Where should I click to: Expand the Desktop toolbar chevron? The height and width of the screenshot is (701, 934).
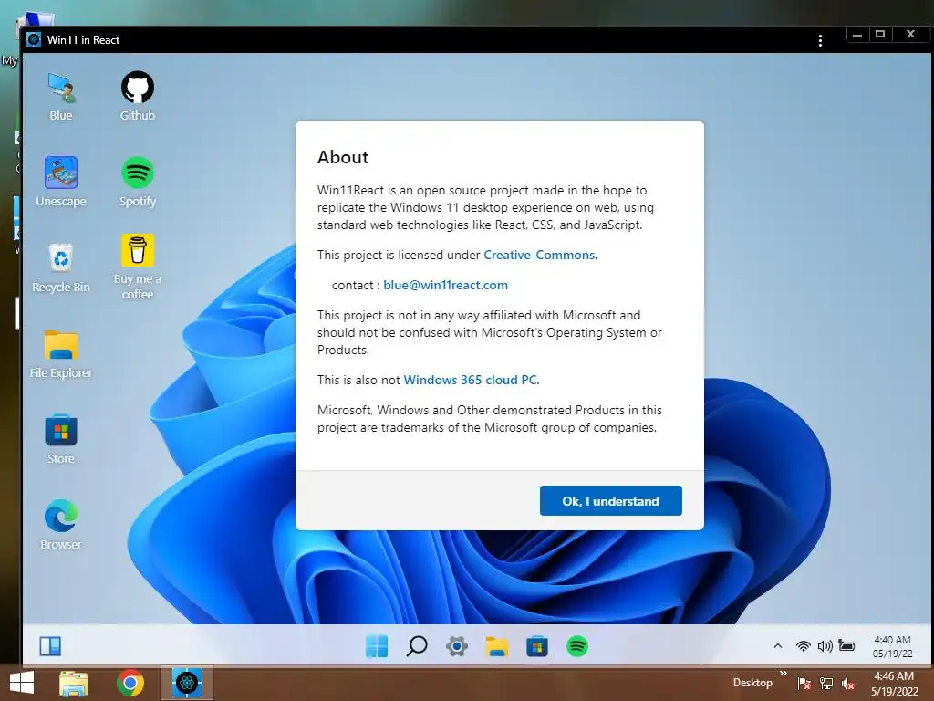click(x=784, y=673)
